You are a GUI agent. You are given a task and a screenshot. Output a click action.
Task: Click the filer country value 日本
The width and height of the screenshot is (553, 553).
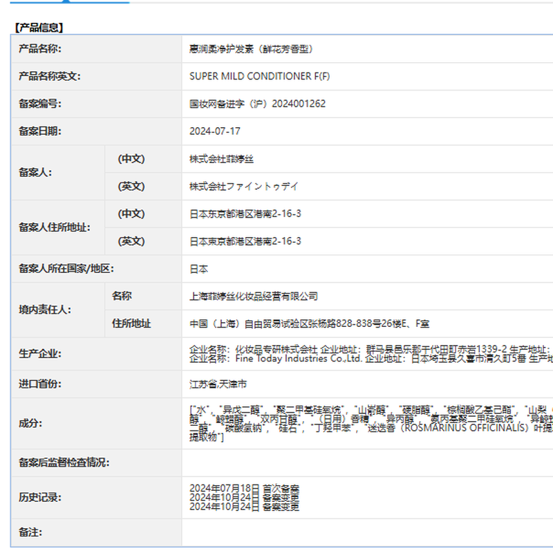pos(199,269)
